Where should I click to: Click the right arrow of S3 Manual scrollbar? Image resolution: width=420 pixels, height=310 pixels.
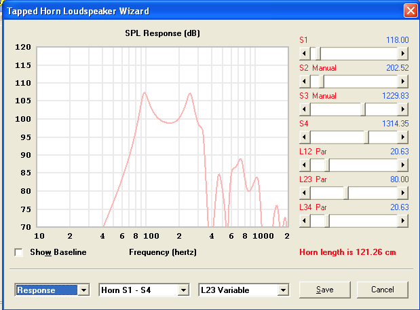point(402,109)
